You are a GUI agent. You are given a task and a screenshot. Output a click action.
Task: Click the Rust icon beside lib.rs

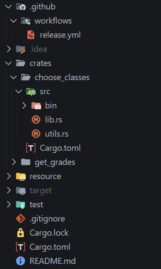pos(36,120)
